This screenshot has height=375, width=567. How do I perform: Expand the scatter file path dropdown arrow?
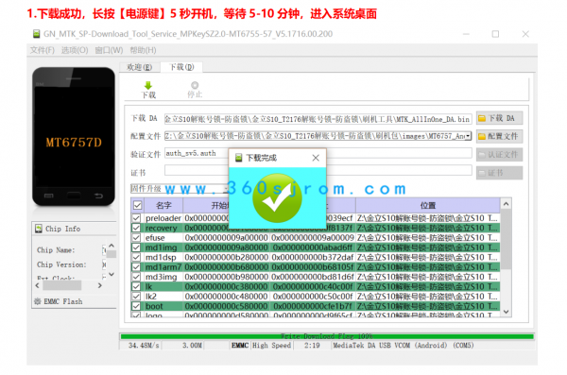click(x=468, y=136)
